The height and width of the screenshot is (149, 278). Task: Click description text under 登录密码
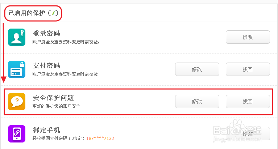pos(66,42)
